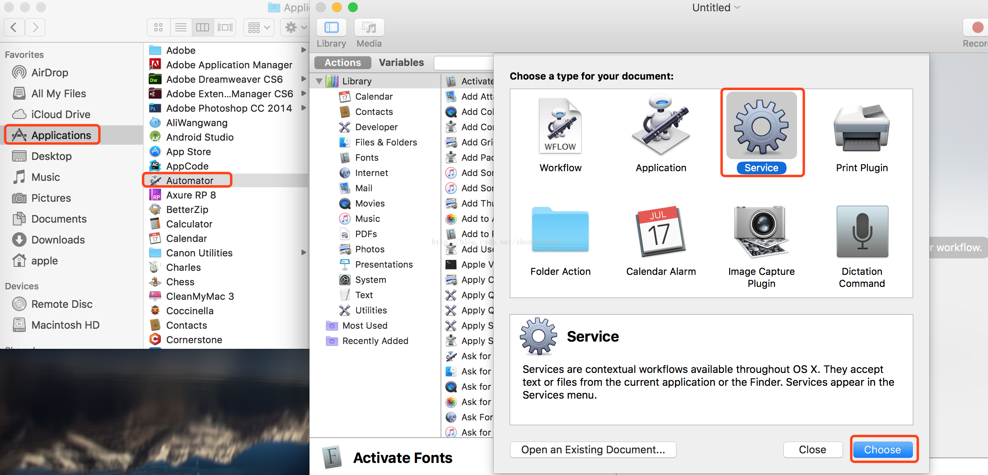
Task: Choose the Folder Action icon
Action: click(560, 230)
